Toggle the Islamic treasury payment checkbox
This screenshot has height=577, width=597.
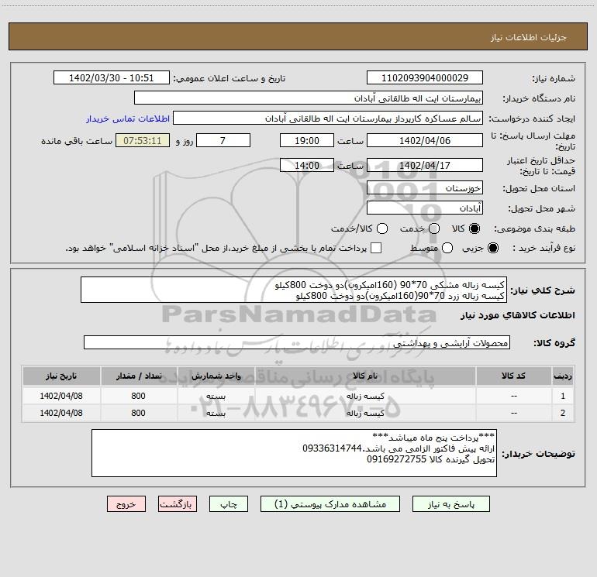376,248
